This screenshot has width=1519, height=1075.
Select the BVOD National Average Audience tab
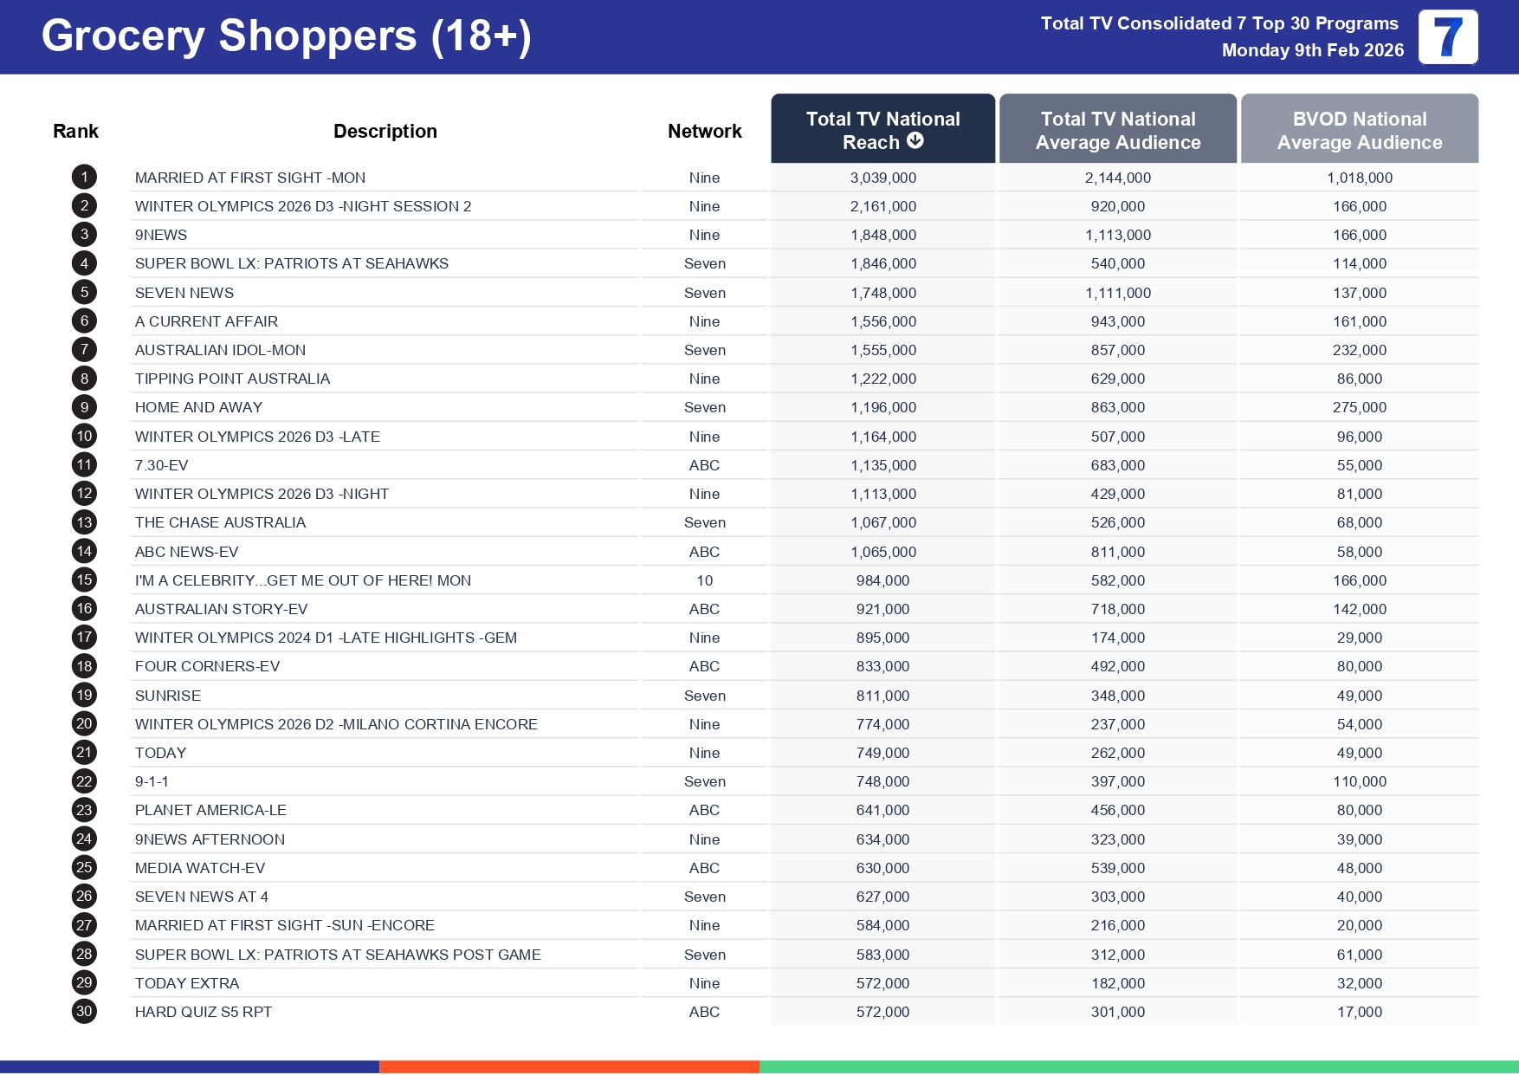click(x=1359, y=130)
